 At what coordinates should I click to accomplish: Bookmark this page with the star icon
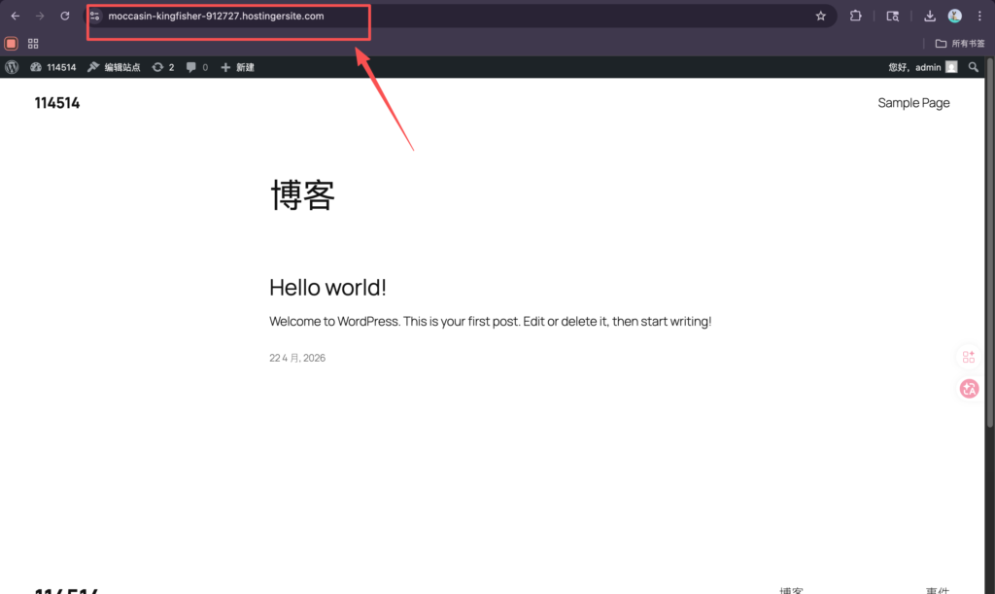click(x=820, y=16)
